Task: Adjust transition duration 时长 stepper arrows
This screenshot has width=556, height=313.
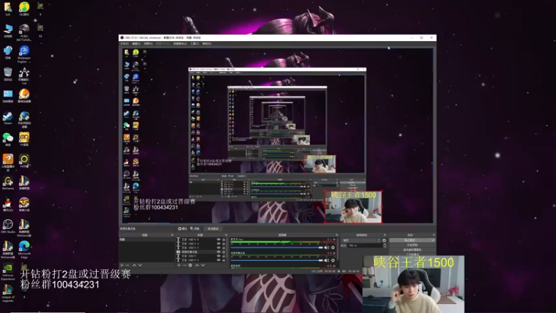Action: 385,246
